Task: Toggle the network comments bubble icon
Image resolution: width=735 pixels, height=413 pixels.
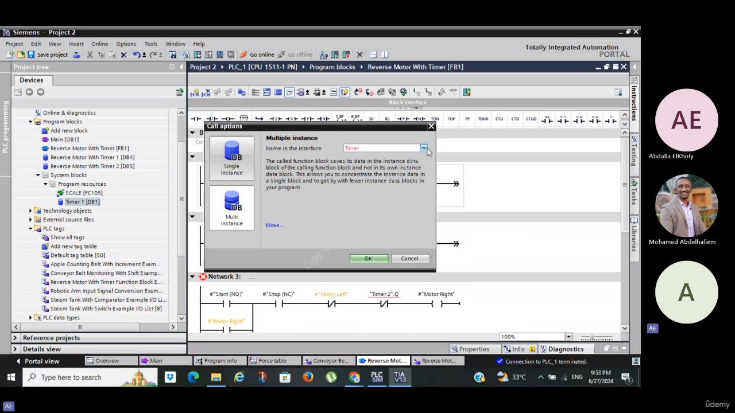Action: click(x=289, y=92)
